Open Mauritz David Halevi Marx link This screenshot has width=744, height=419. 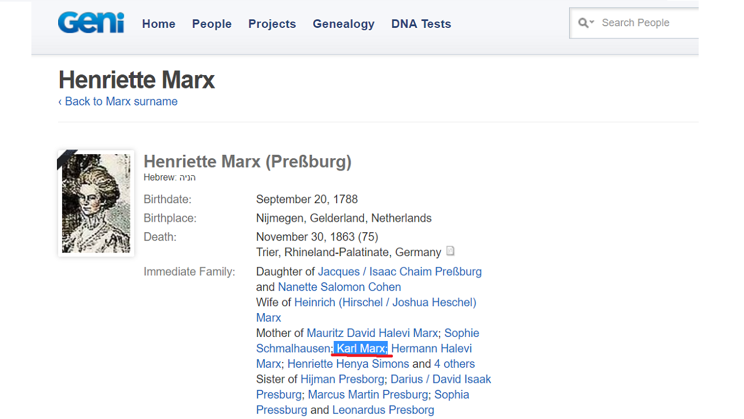(372, 333)
